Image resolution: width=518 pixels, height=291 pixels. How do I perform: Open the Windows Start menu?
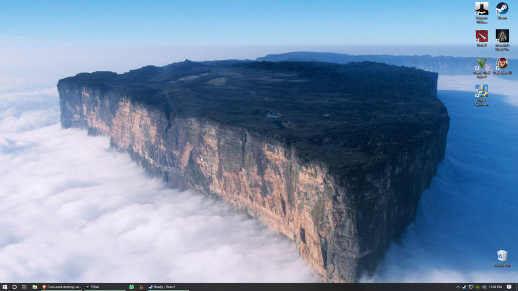pyautogui.click(x=5, y=286)
